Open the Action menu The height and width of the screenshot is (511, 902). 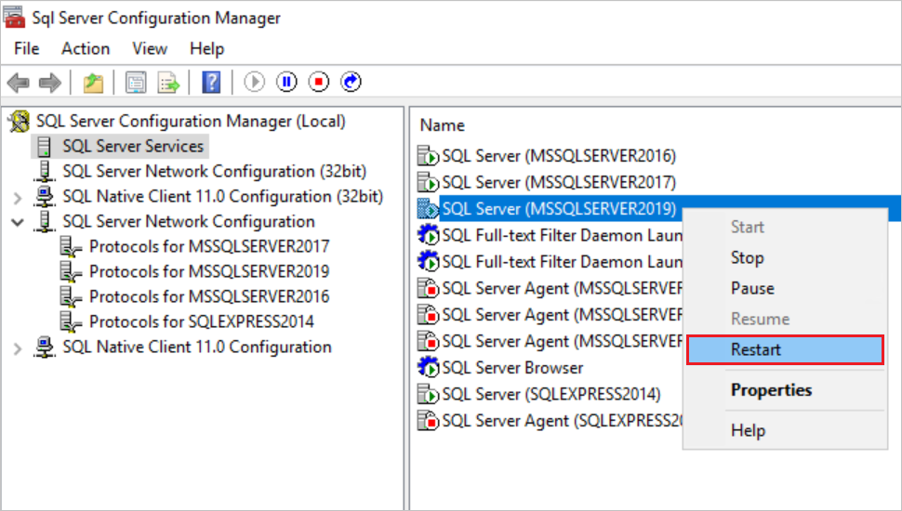pos(86,48)
